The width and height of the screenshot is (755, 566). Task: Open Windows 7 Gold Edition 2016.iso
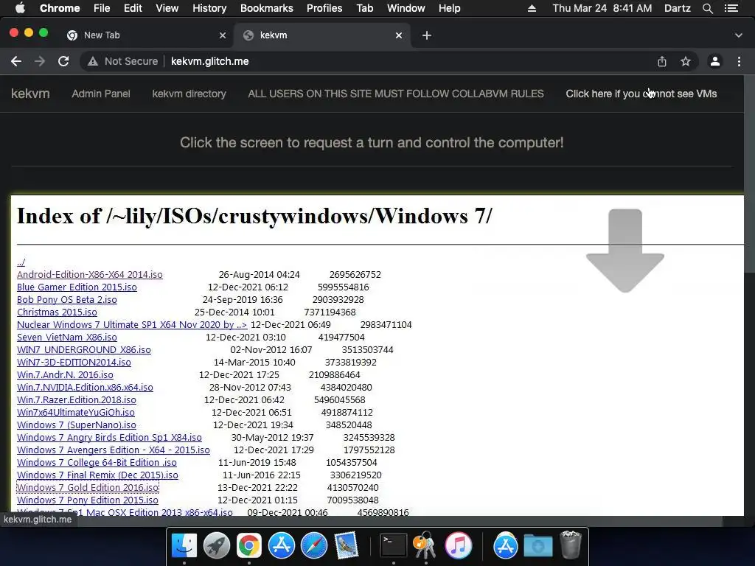[88, 487]
